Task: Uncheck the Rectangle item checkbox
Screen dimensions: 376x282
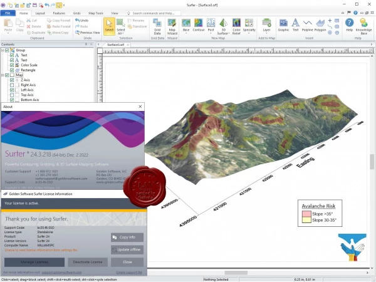Action: 12,70
